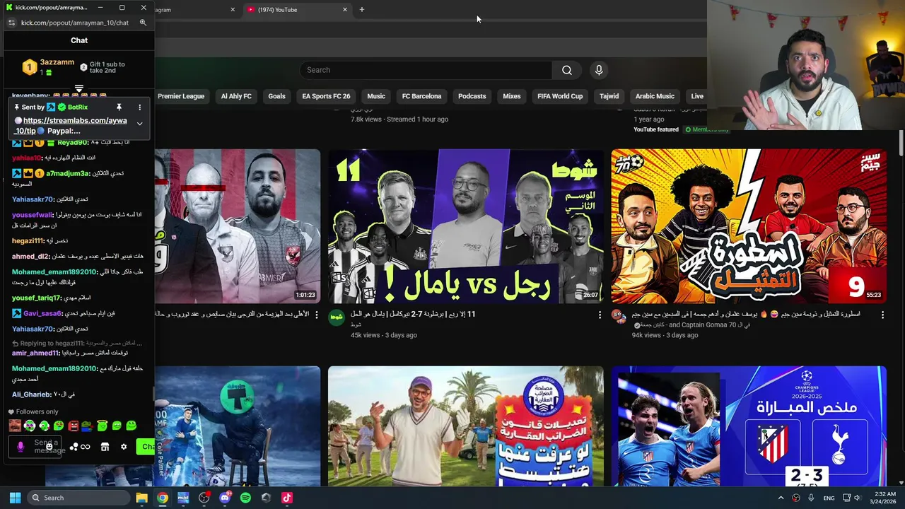
Task: Select the FIFA World Cup chip
Action: click(560, 96)
